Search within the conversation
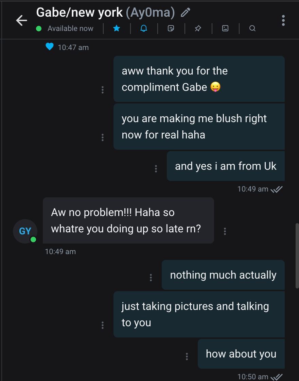This screenshot has height=381, width=299. tap(252, 29)
